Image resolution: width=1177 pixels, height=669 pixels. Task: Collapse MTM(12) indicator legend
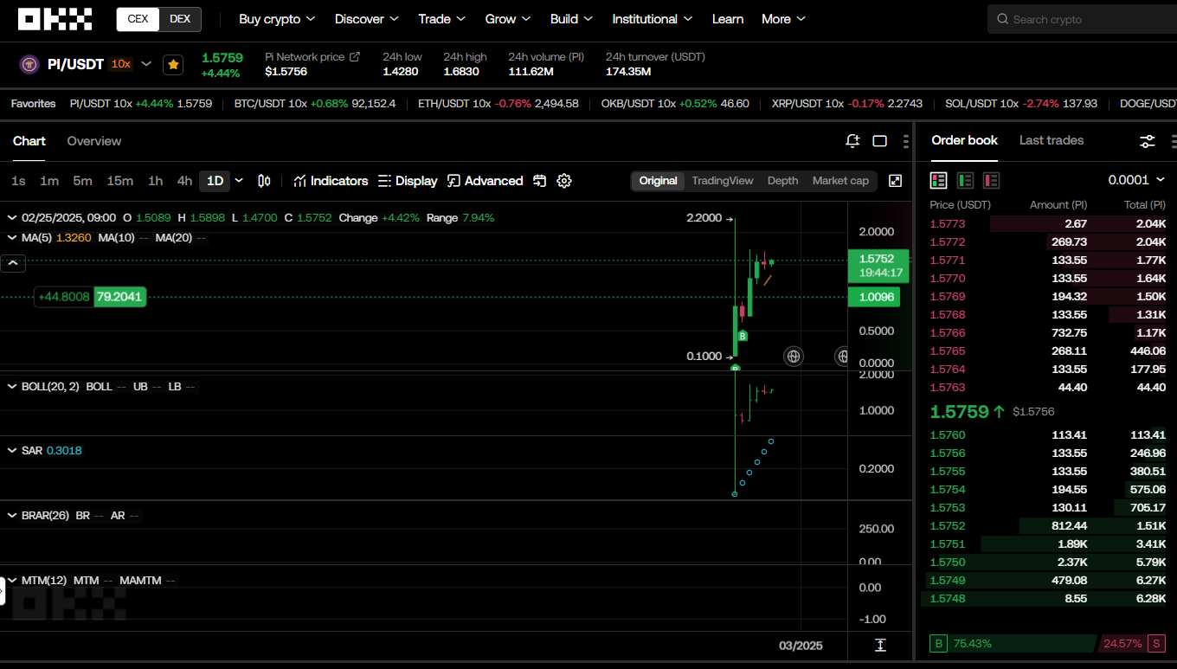[12, 581]
